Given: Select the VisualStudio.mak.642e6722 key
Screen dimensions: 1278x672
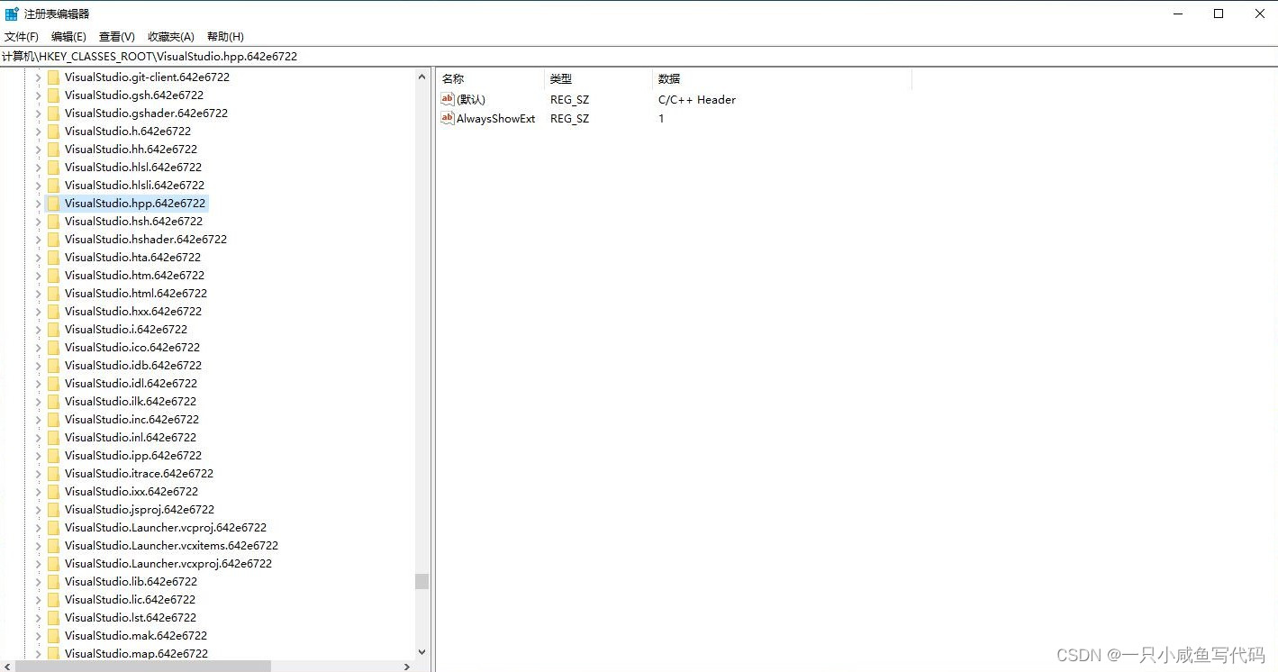Looking at the screenshot, I should 136,636.
